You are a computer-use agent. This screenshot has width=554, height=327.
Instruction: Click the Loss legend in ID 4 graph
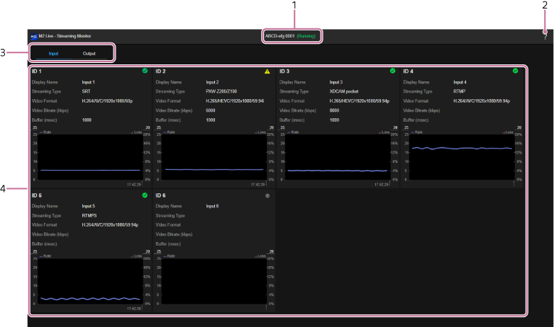(508, 132)
